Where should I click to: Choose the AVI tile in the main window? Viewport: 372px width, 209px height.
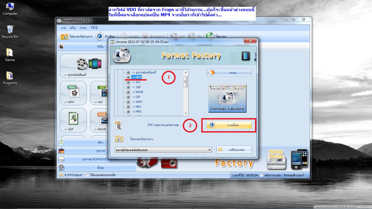99,93
